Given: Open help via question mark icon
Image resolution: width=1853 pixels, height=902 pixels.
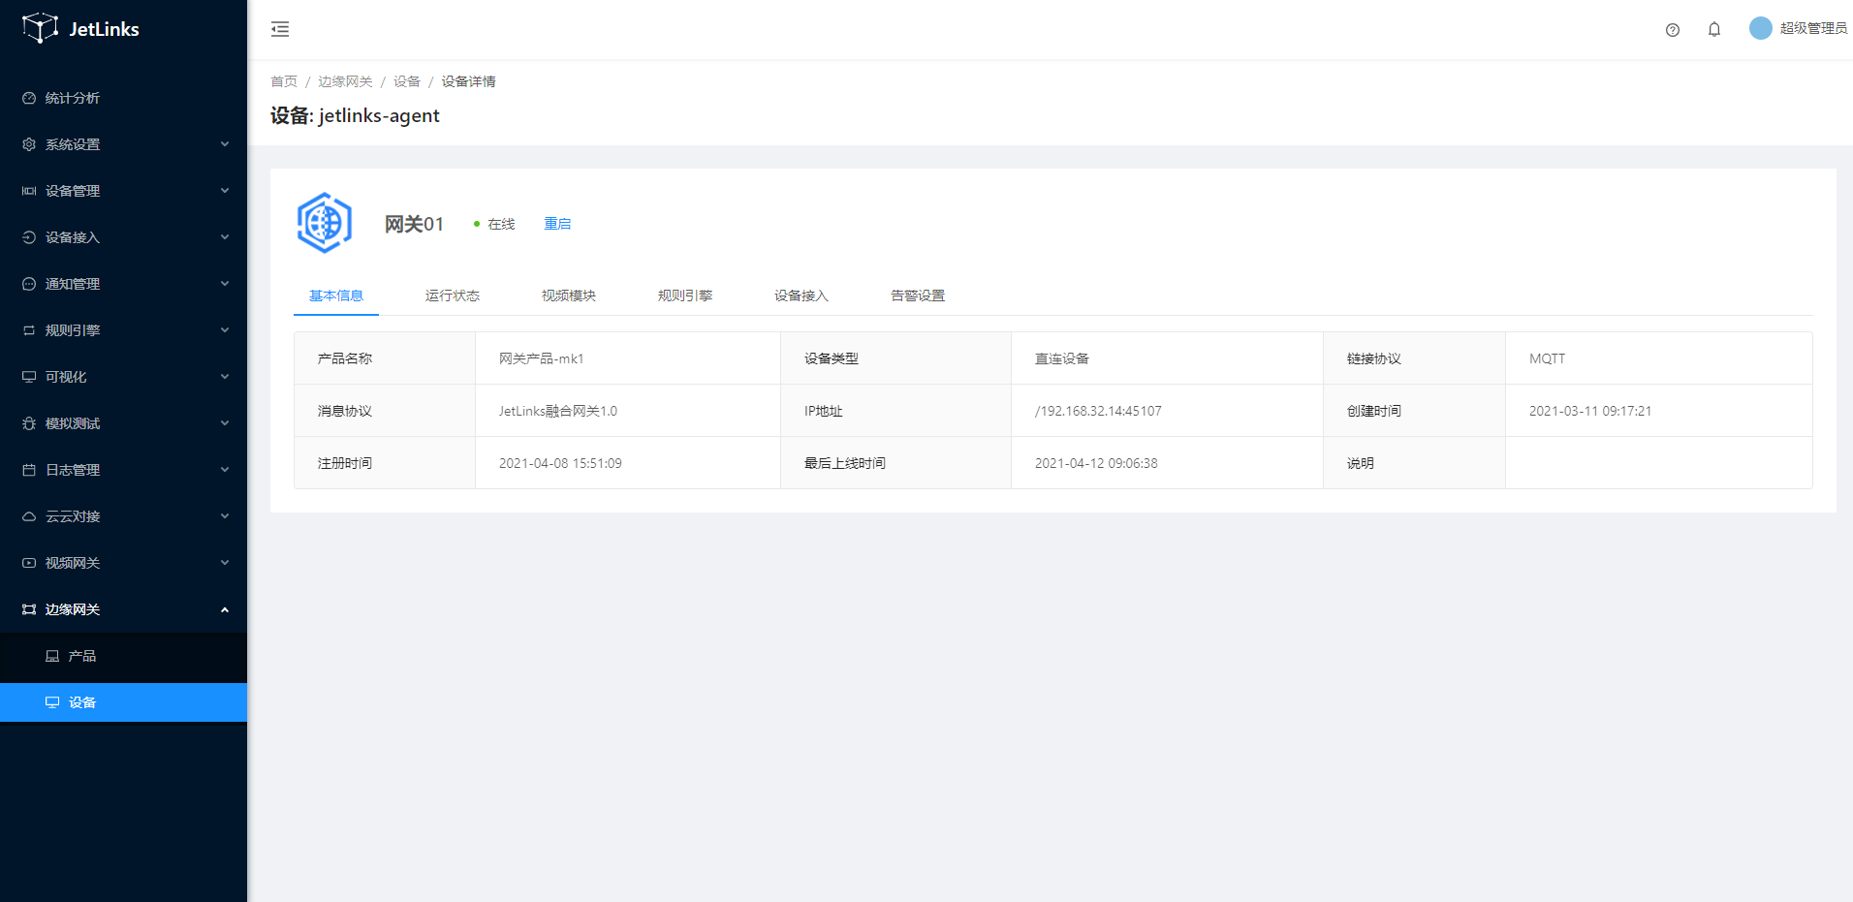Looking at the screenshot, I should click(1672, 30).
